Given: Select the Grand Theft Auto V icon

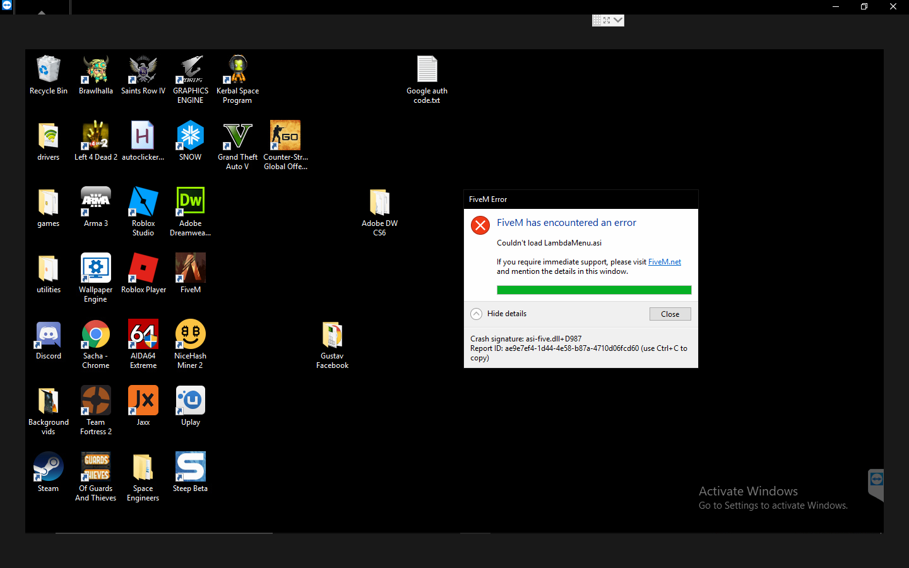Looking at the screenshot, I should 237,146.
